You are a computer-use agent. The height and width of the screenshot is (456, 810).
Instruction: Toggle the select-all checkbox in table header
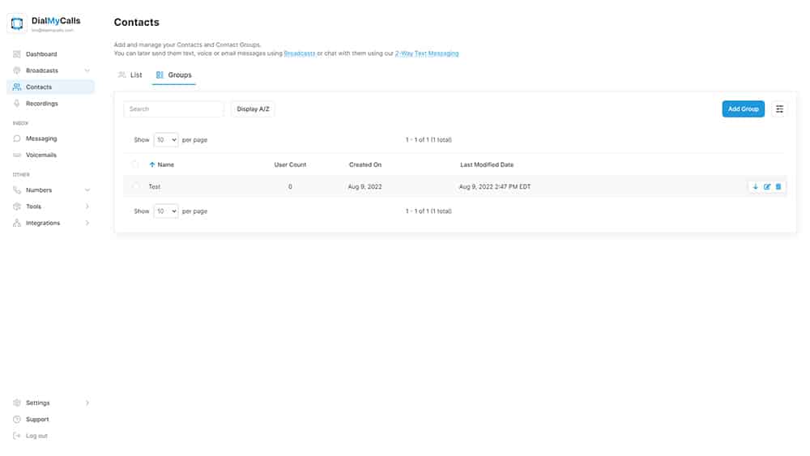pyautogui.click(x=135, y=164)
